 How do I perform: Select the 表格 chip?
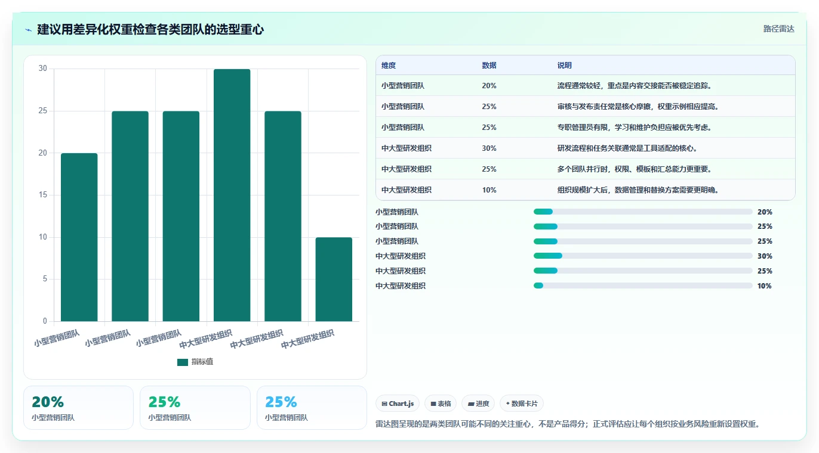[x=440, y=404]
